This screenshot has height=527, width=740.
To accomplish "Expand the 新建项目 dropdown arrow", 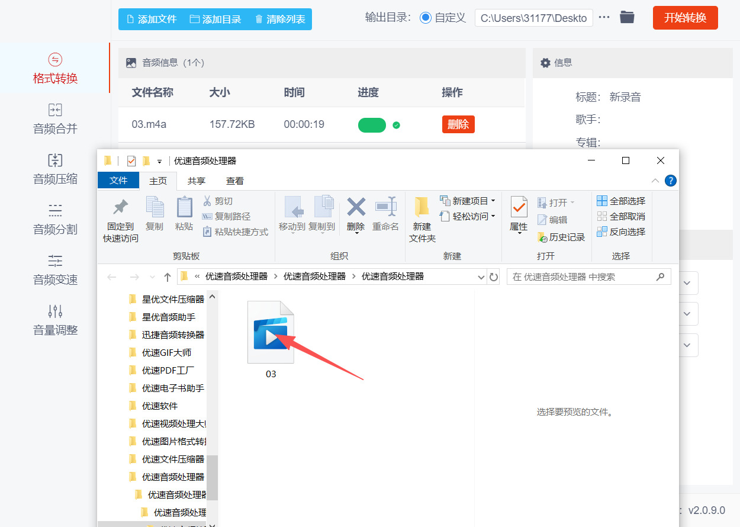I will click(x=493, y=200).
